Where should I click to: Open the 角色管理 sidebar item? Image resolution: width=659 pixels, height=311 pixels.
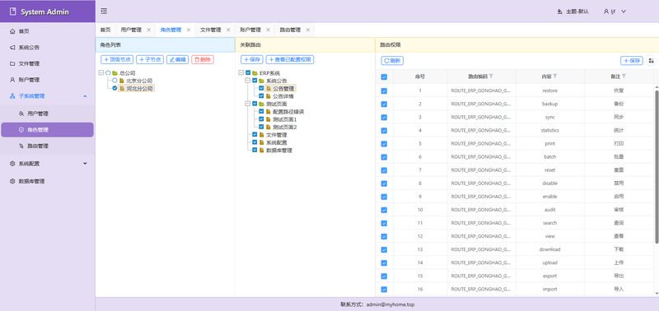[x=47, y=130]
